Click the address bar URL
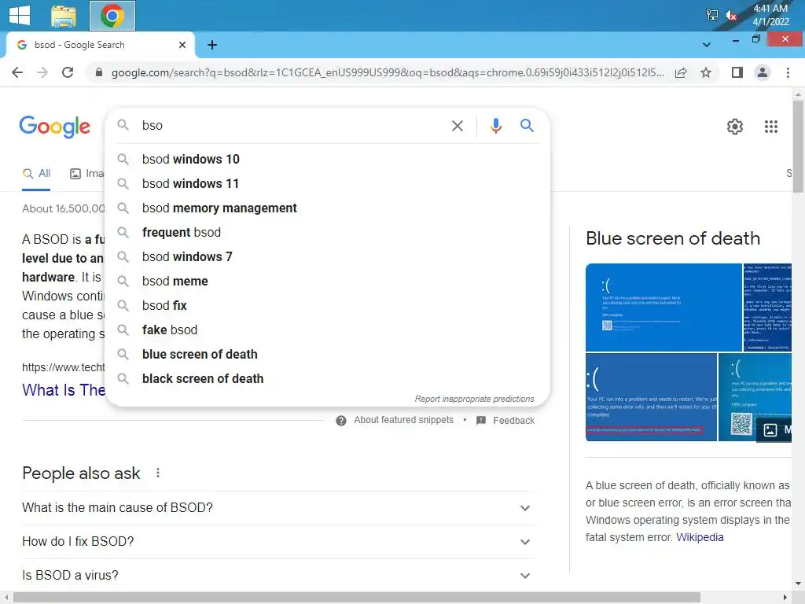The height and width of the screenshot is (604, 805). 388,72
